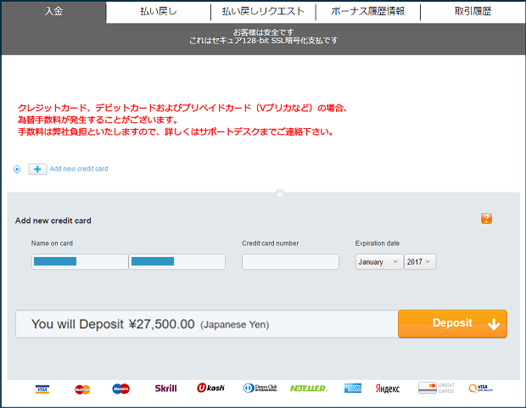
Task: Open the 取引履歴 tab
Action: (473, 11)
